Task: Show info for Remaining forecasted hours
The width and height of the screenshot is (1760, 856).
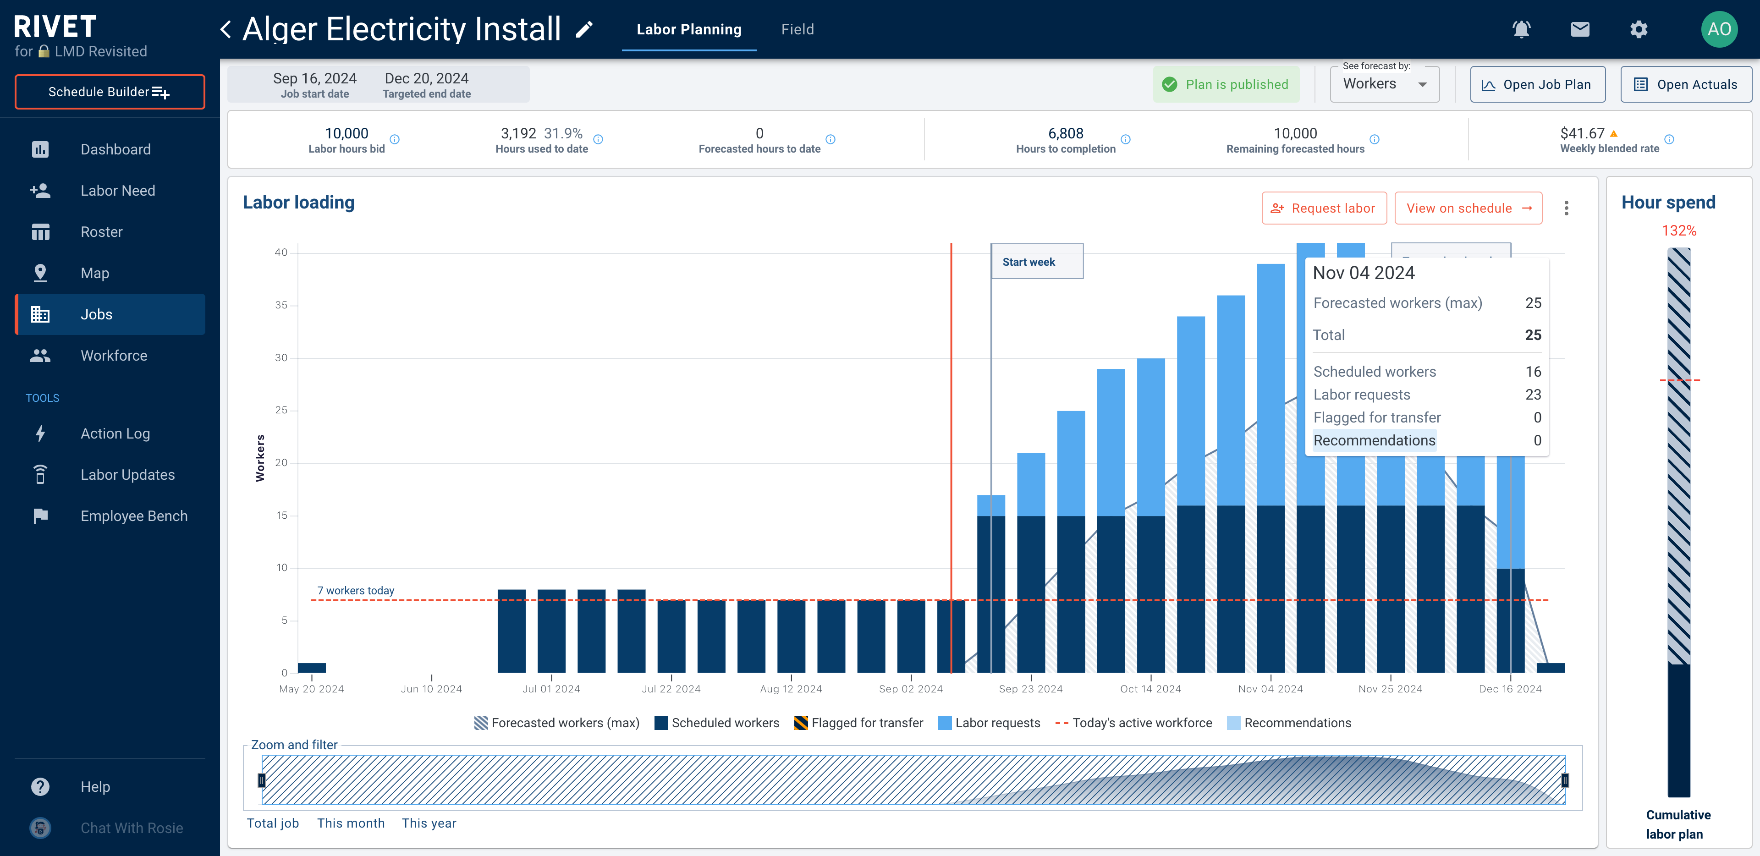Action: (x=1374, y=139)
